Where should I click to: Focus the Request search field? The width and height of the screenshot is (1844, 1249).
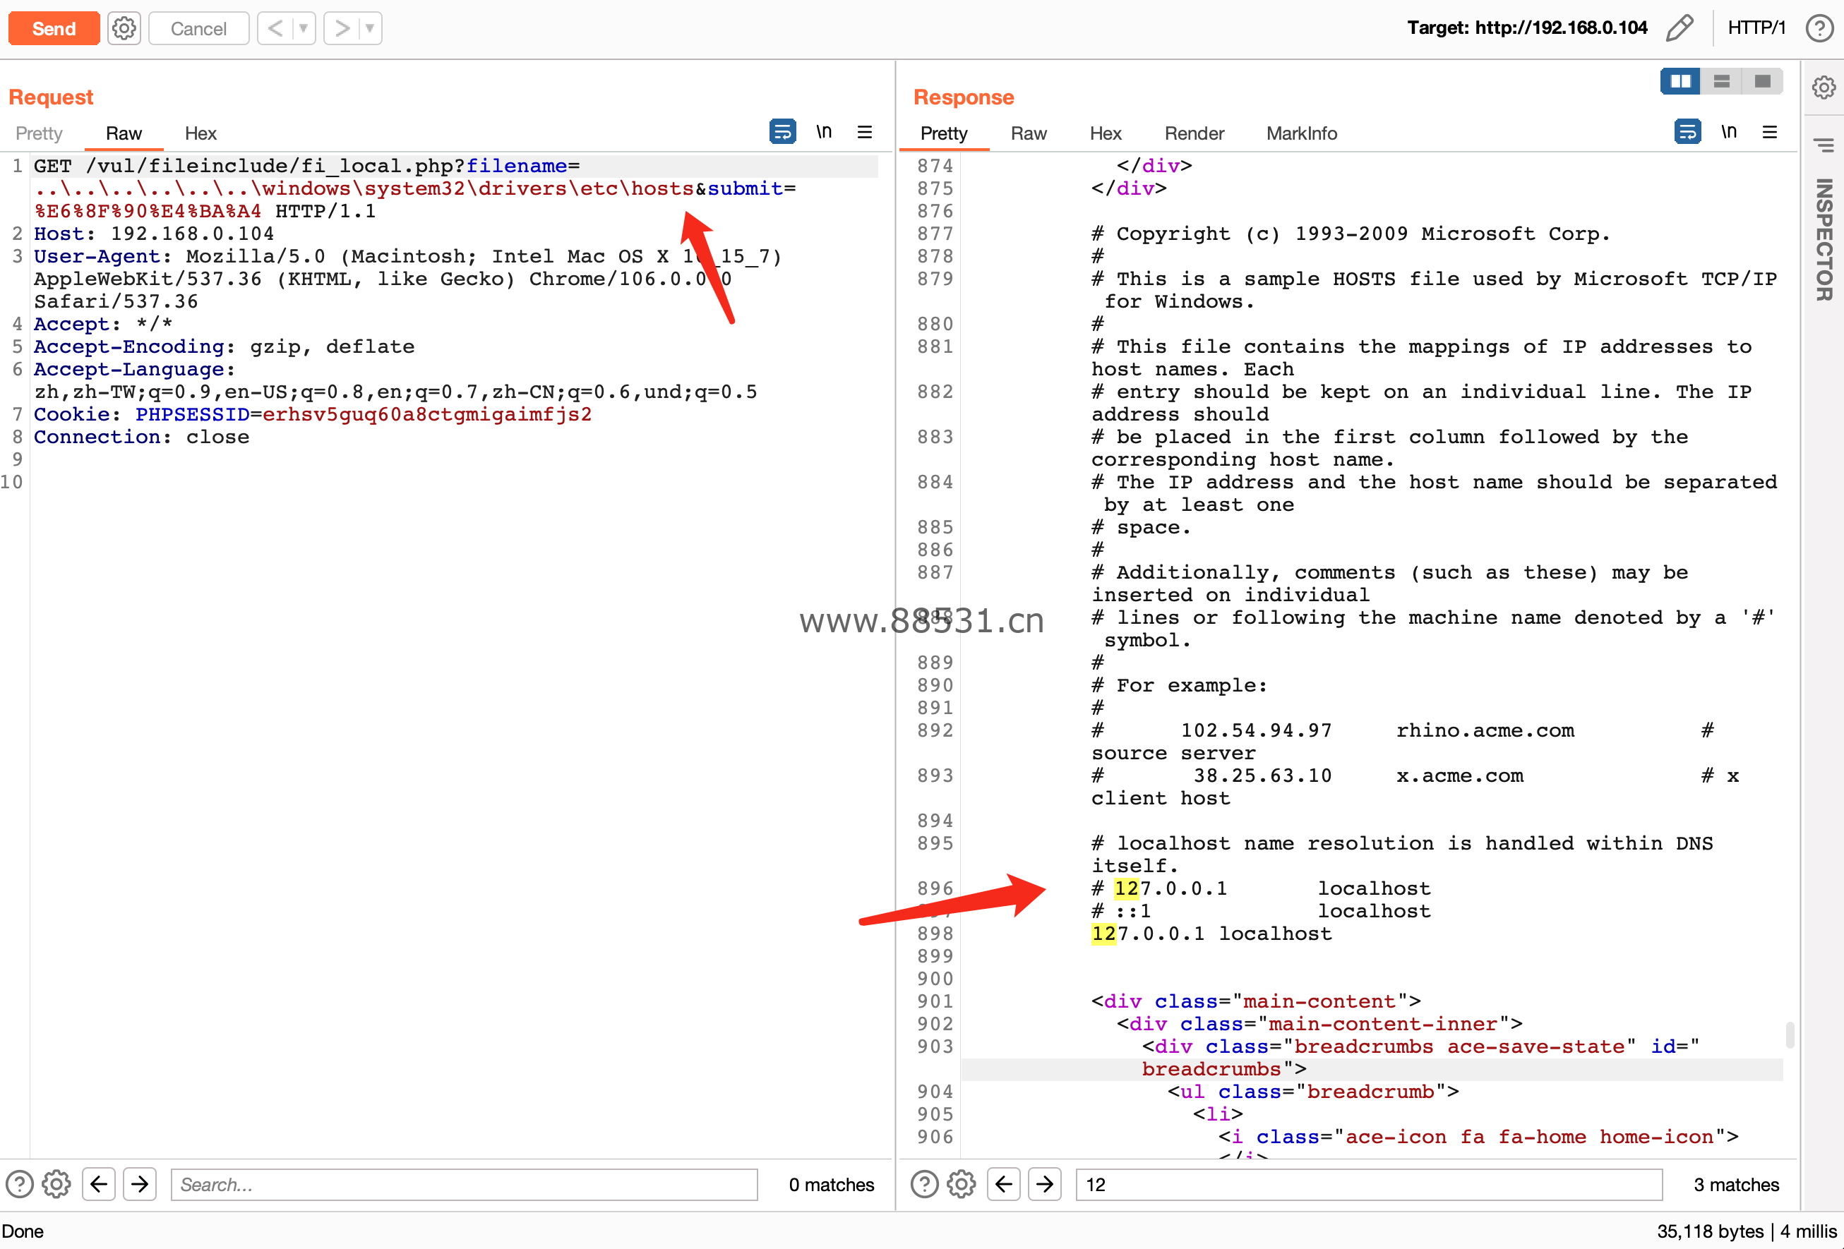click(x=464, y=1184)
